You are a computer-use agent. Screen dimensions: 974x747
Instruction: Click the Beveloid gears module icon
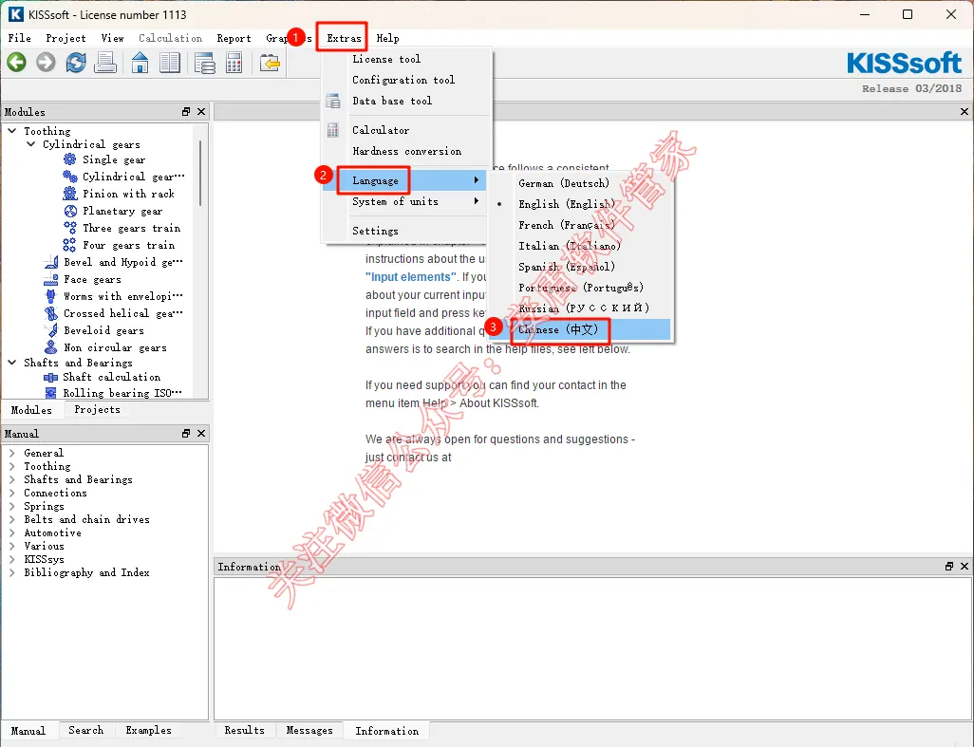51,330
